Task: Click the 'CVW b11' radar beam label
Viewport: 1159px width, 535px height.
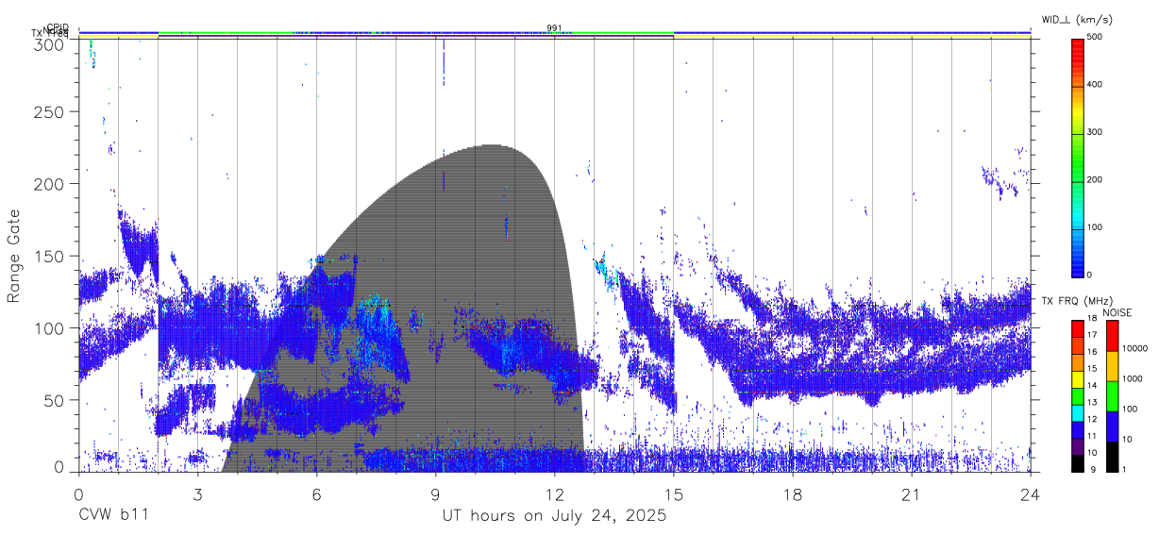Action: (112, 516)
